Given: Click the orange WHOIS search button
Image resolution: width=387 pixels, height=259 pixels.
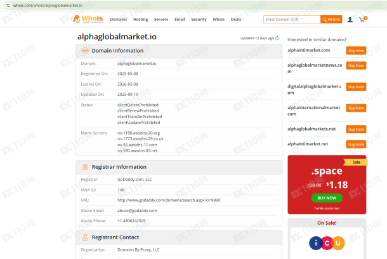Looking at the screenshot, I should click(x=331, y=19).
